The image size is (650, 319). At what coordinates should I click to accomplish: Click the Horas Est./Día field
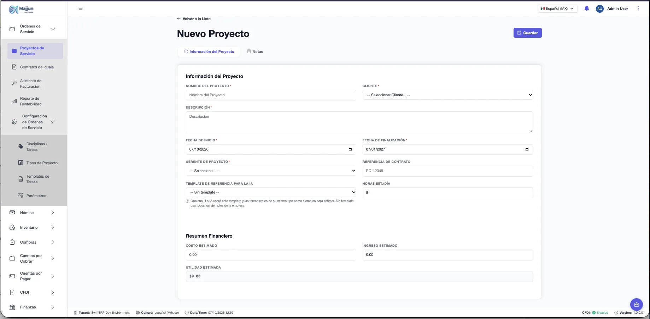[447, 193]
